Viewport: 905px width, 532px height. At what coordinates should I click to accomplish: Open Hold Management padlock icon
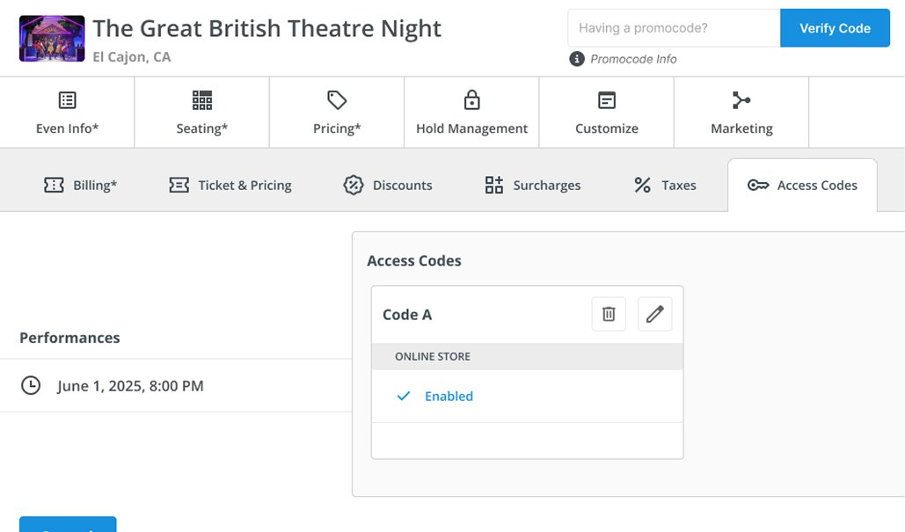coord(471,99)
